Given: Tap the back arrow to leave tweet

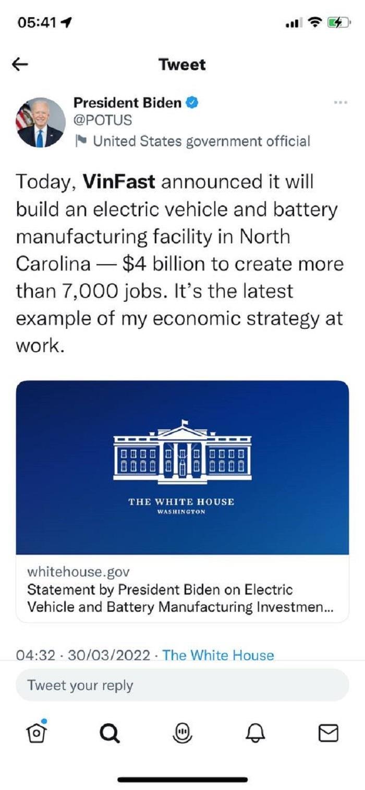Looking at the screenshot, I should (20, 65).
